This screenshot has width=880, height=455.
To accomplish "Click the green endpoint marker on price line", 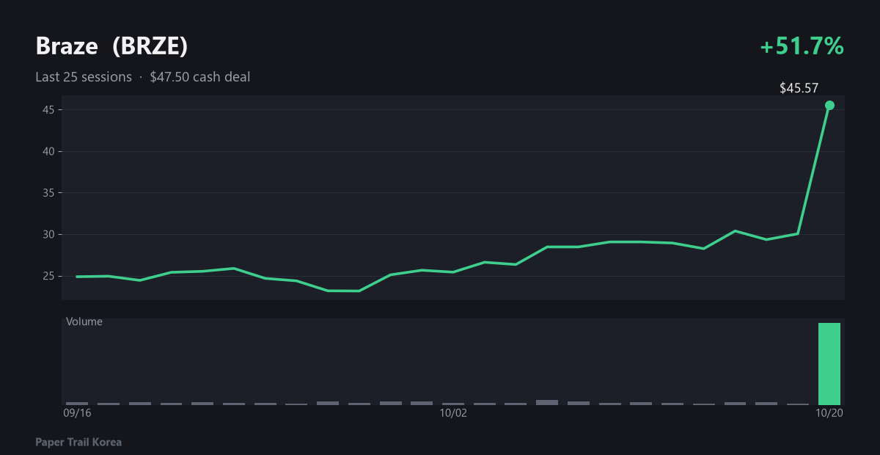I will click(829, 106).
